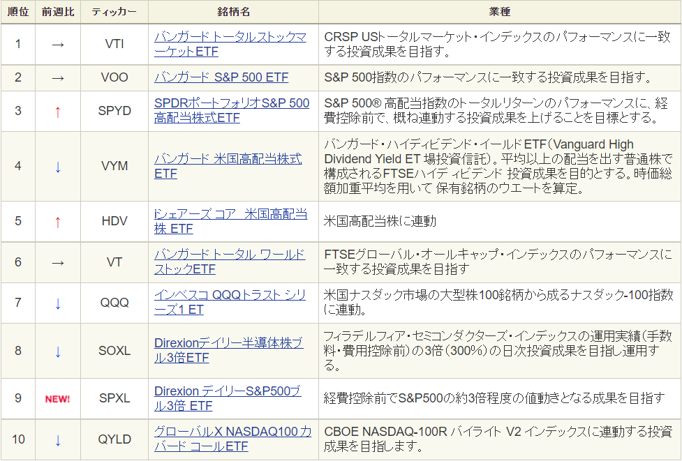
Task: Open the Direxion デイリーS&P500ブル3倍 ETF link
Action: pyautogui.click(x=228, y=398)
